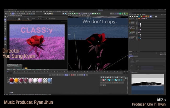Click the Undo arrow in main toolbar
Image resolution: width=170 pixels, height=108 pixels.
(6, 14)
